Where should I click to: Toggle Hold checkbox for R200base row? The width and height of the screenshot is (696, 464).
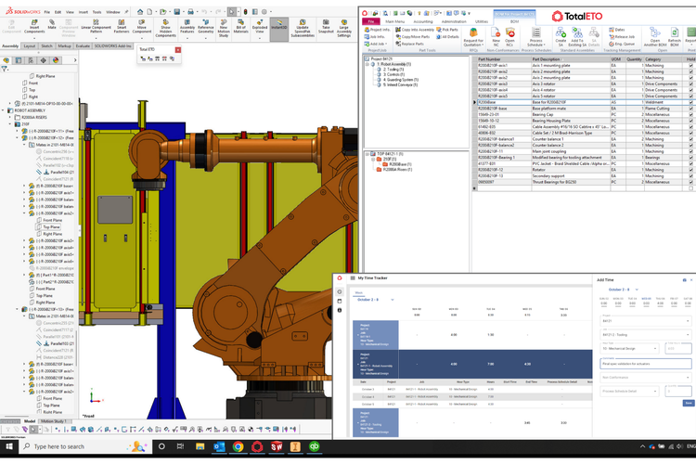(x=690, y=102)
